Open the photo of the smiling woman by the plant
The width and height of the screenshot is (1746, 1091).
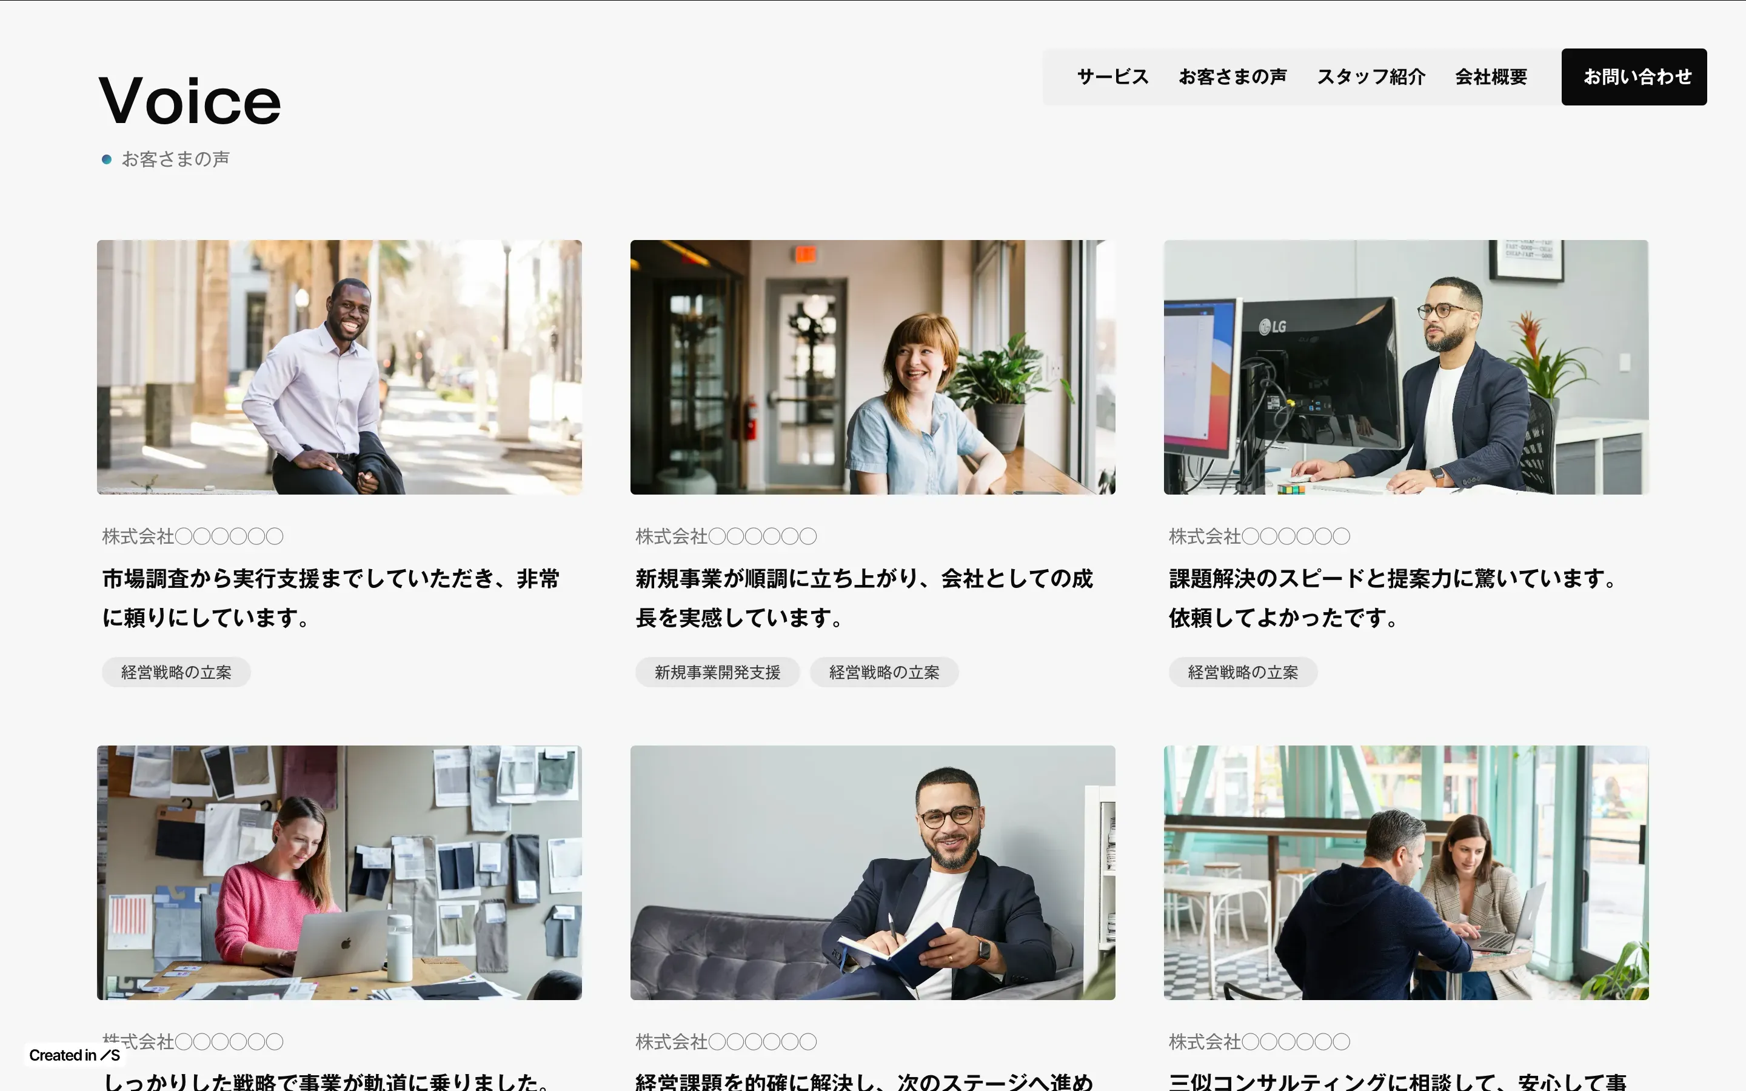[872, 367]
